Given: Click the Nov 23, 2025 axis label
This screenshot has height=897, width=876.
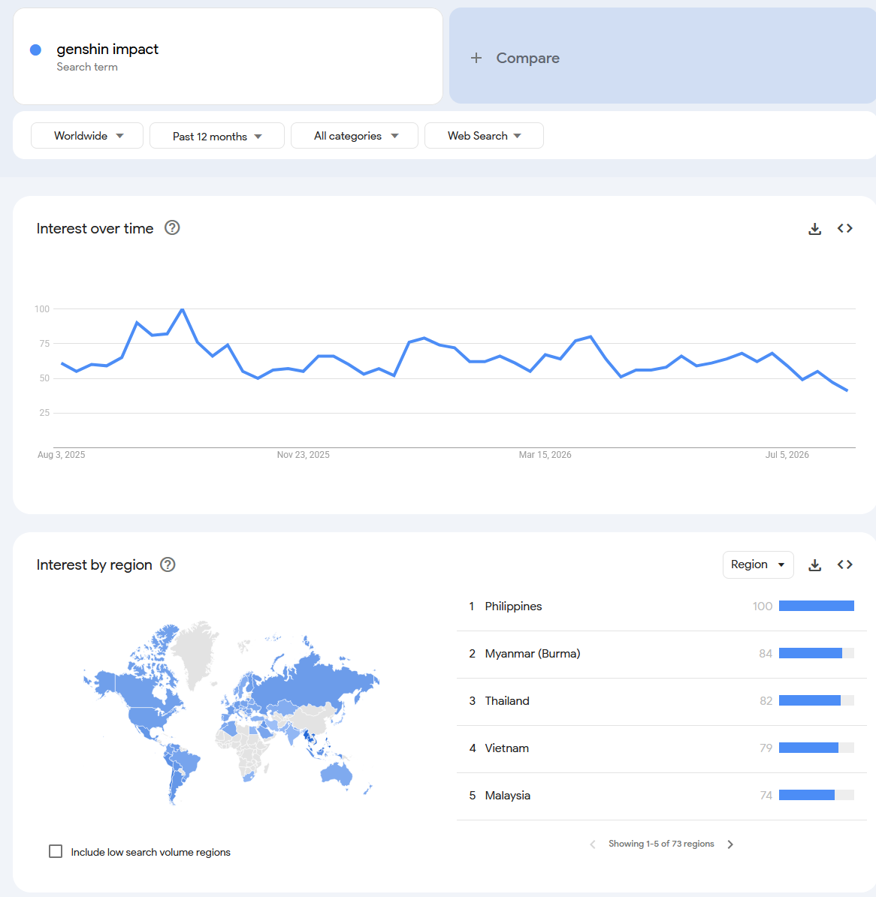Looking at the screenshot, I should coord(303,455).
